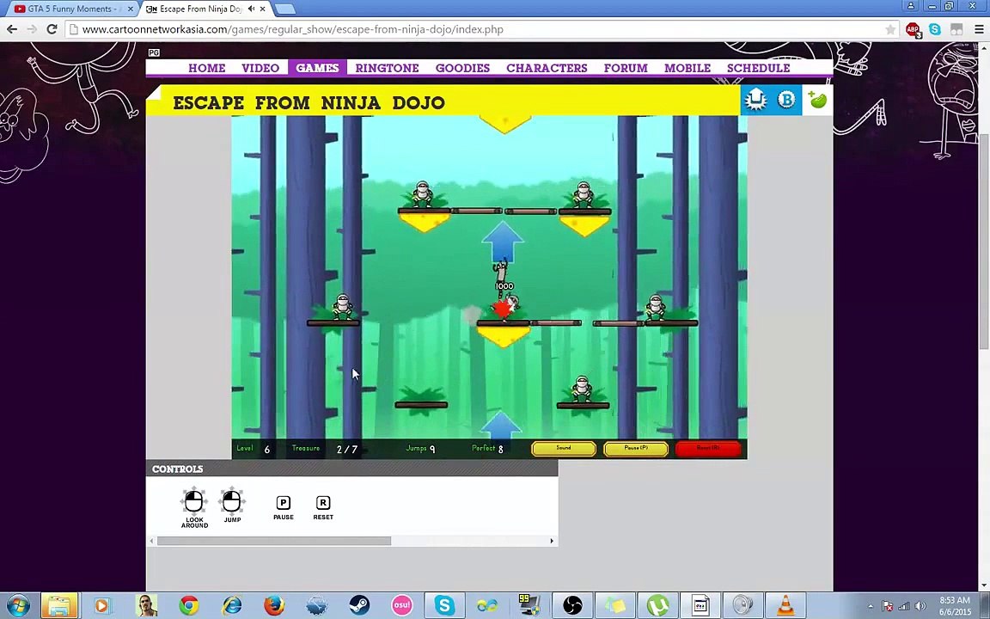
Task: Click the red treasure on center platform
Action: coord(503,309)
